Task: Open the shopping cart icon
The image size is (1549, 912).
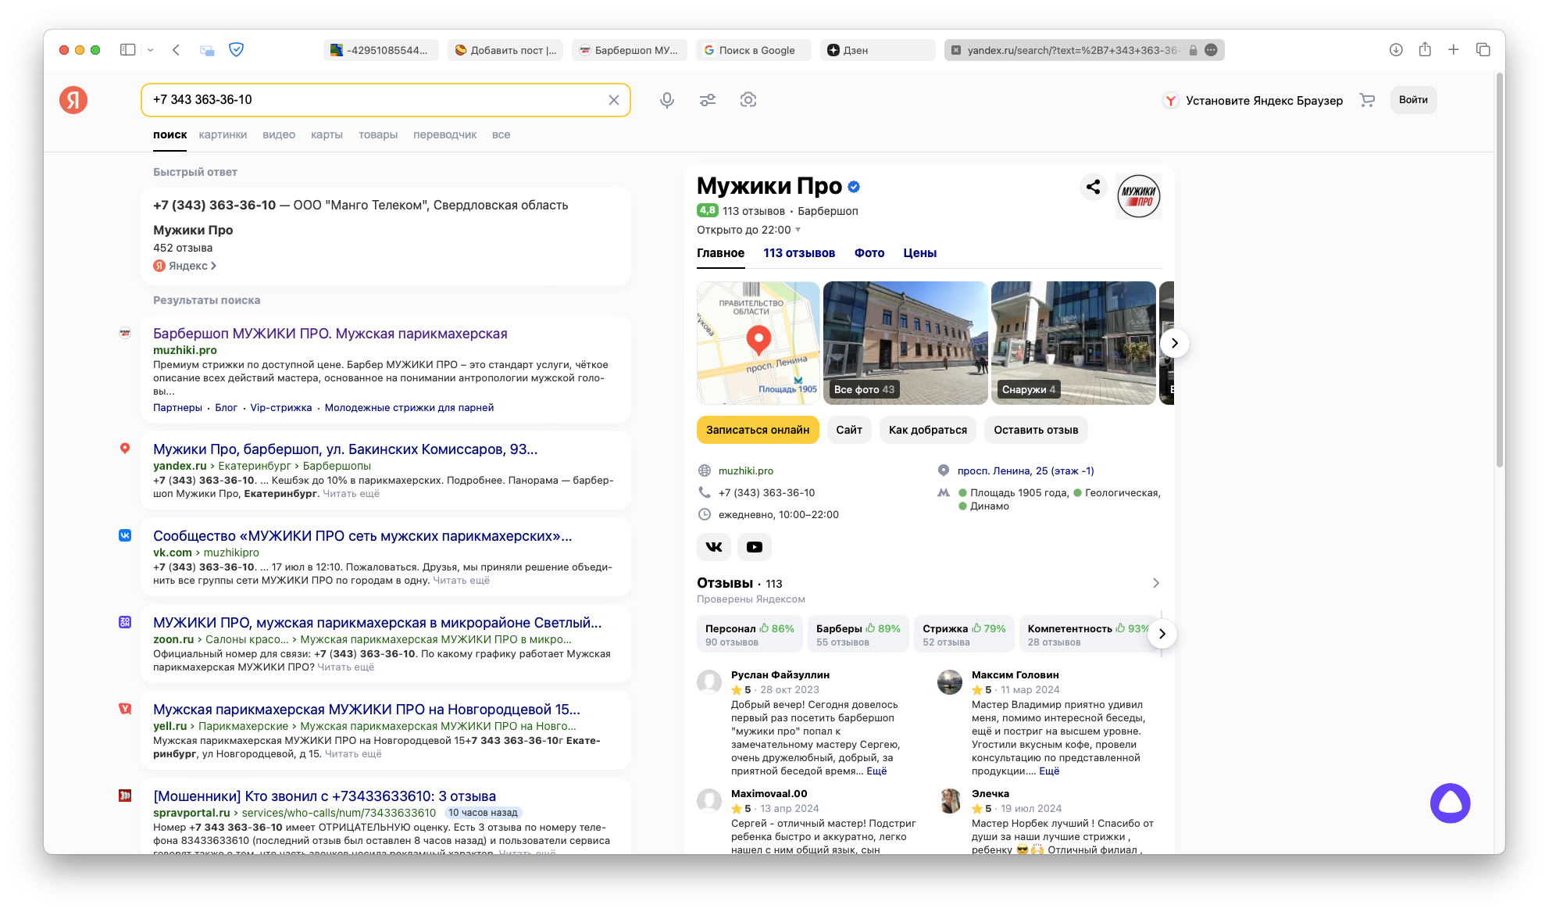Action: click(1367, 100)
